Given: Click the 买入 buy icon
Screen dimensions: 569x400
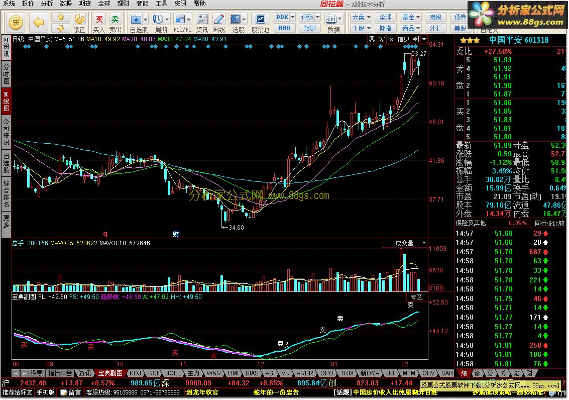Looking at the screenshot, I should (99, 23).
